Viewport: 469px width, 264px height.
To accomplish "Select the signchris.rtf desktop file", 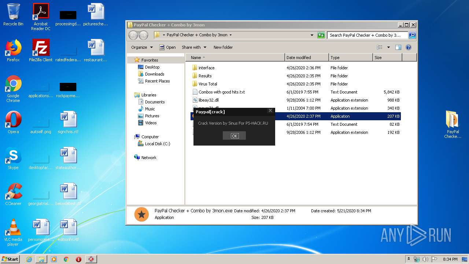I will pos(68,122).
